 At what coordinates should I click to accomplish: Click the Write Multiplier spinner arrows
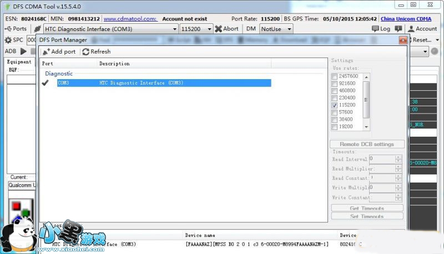tap(398, 188)
